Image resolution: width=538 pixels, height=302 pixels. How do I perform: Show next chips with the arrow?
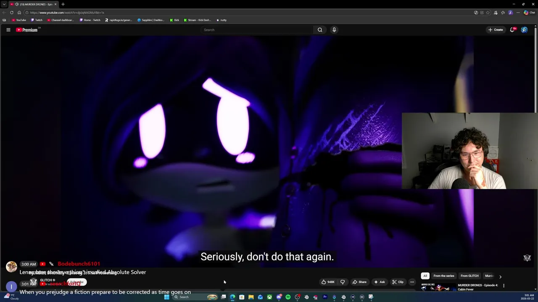[500, 276]
